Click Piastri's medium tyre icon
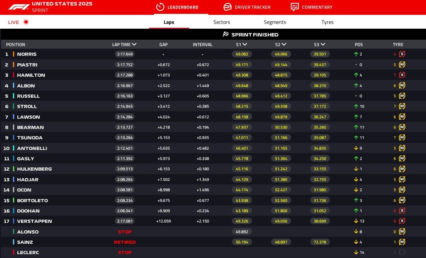Screen dimensions: 426x258 coord(402,65)
